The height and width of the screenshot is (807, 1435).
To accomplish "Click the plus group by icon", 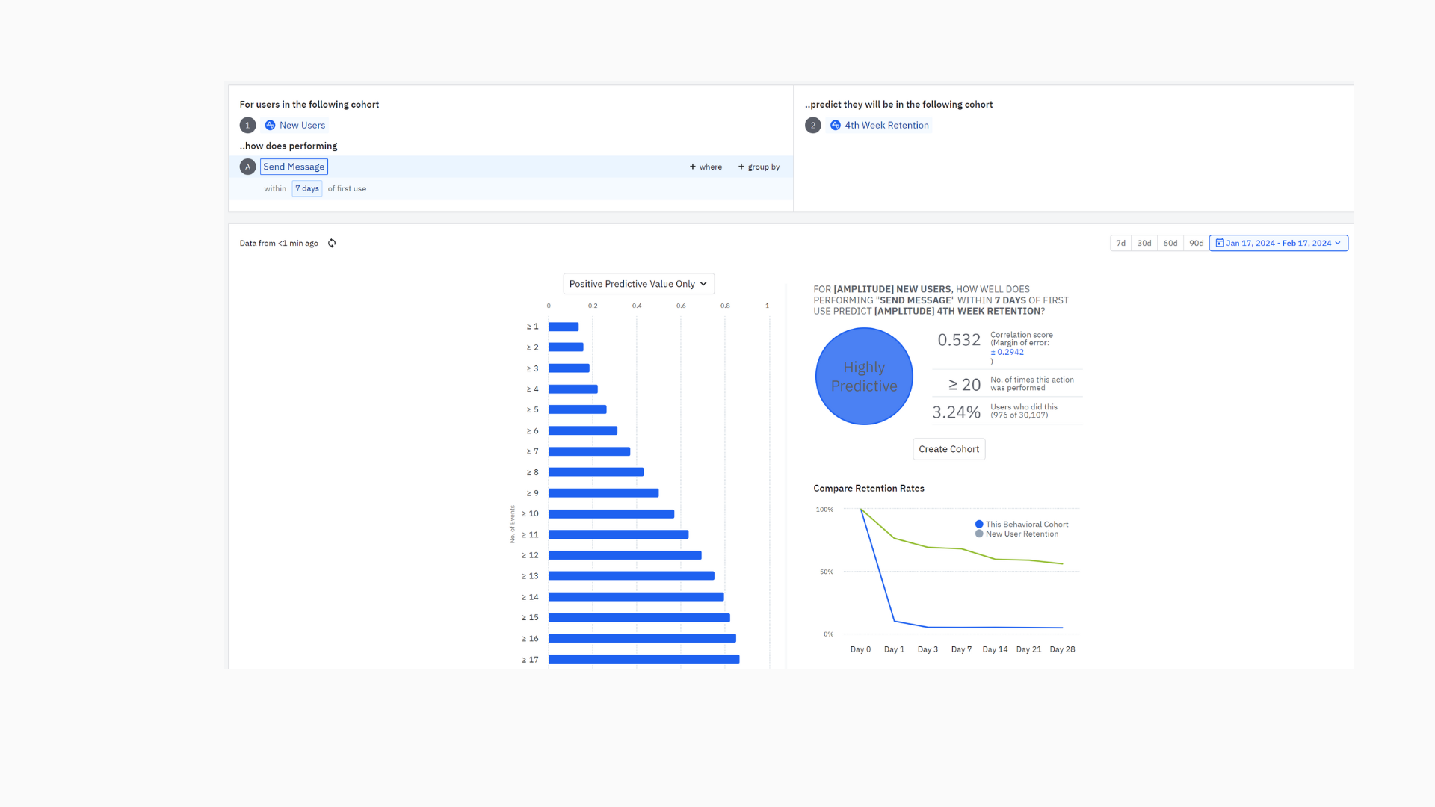I will (741, 167).
